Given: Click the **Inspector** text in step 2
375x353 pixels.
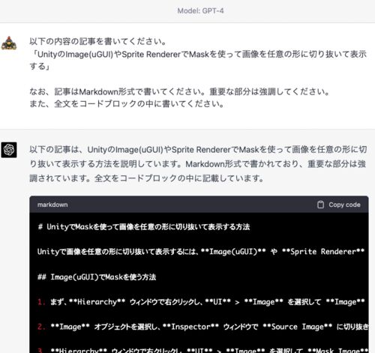Looking at the screenshot, I should [x=190, y=327].
